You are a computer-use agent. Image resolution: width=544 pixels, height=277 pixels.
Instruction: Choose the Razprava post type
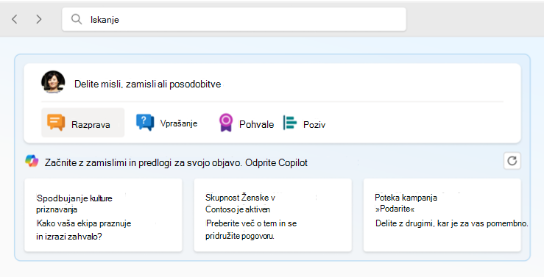[83, 123]
